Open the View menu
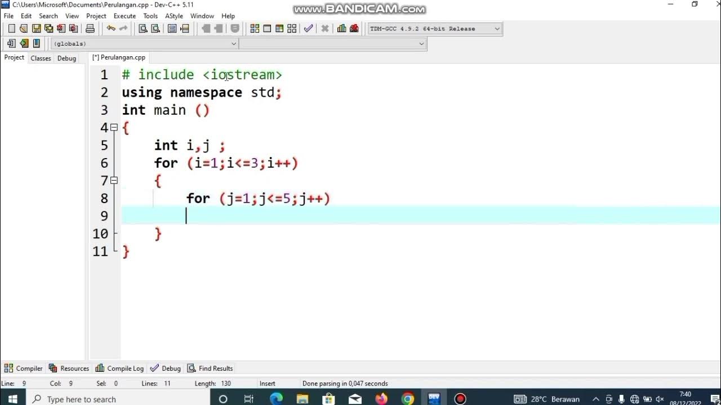Viewport: 721px width, 405px height. 72,16
